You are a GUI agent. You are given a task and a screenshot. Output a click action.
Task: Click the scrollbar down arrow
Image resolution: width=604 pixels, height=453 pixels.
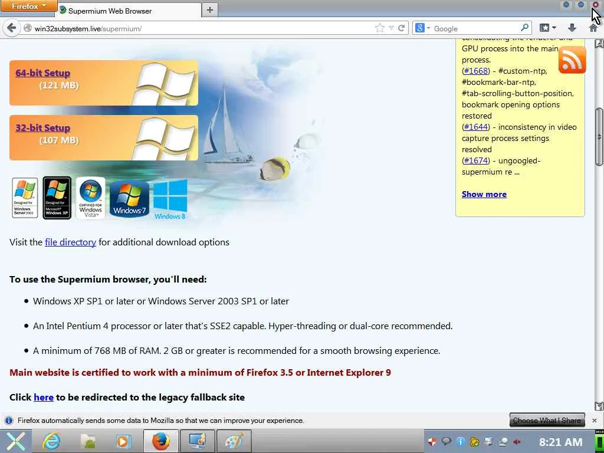(x=599, y=406)
